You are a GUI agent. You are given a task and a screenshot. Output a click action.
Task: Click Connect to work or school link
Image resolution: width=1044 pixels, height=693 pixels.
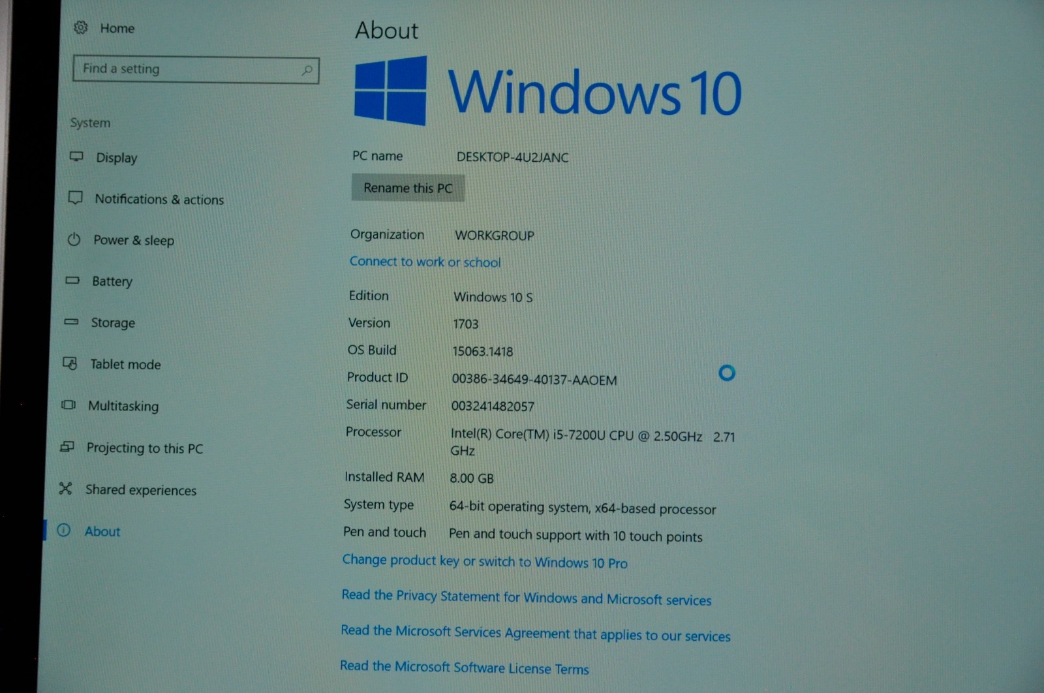coord(425,262)
